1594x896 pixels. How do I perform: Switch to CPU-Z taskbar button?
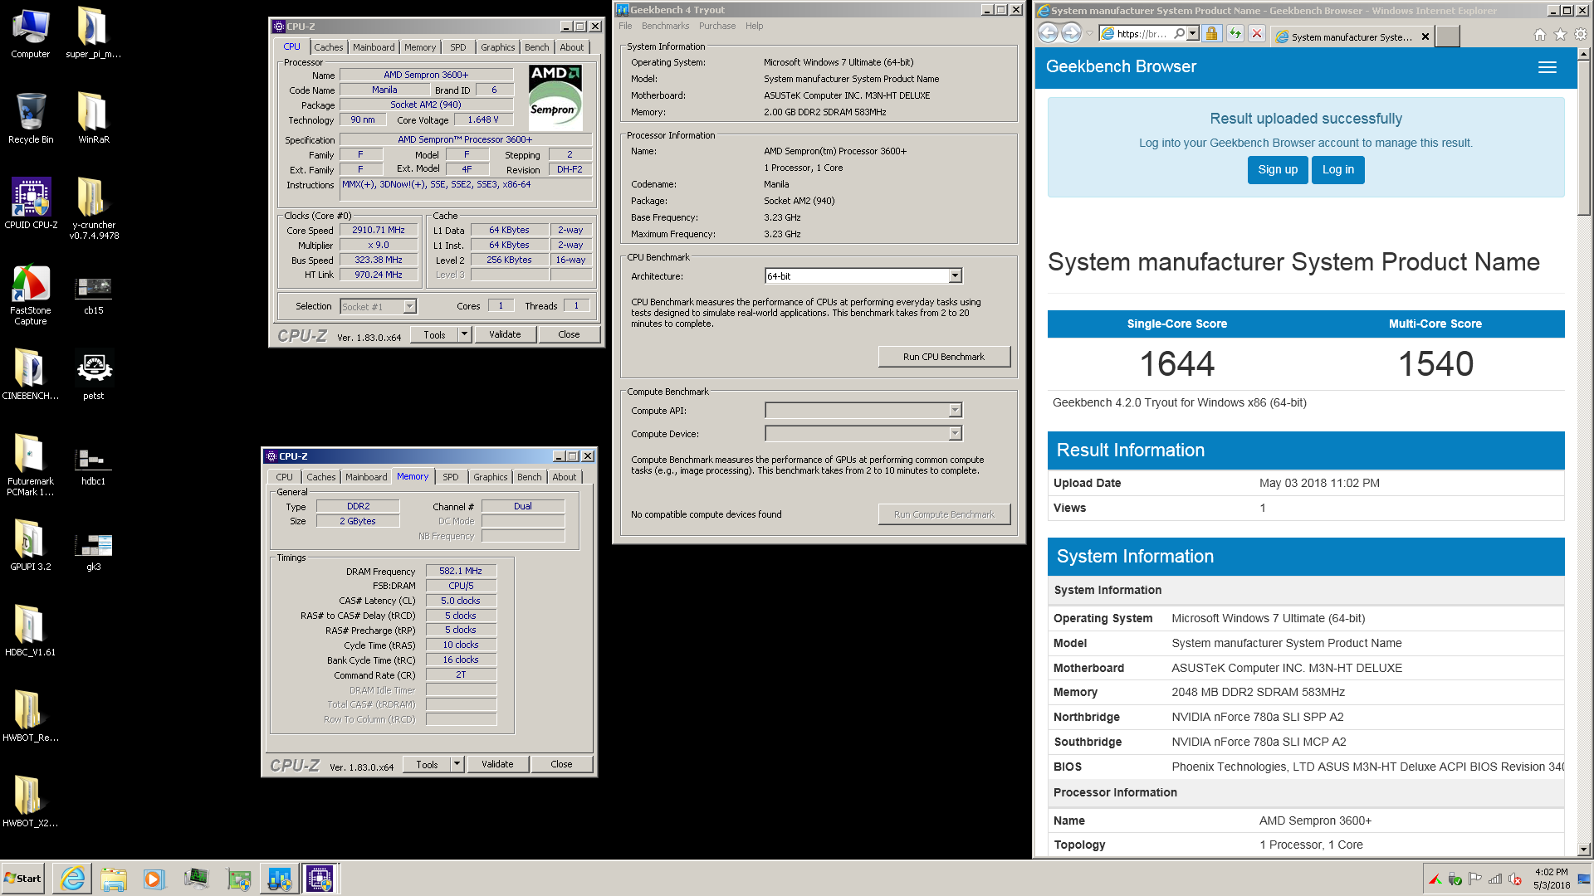[x=320, y=879]
